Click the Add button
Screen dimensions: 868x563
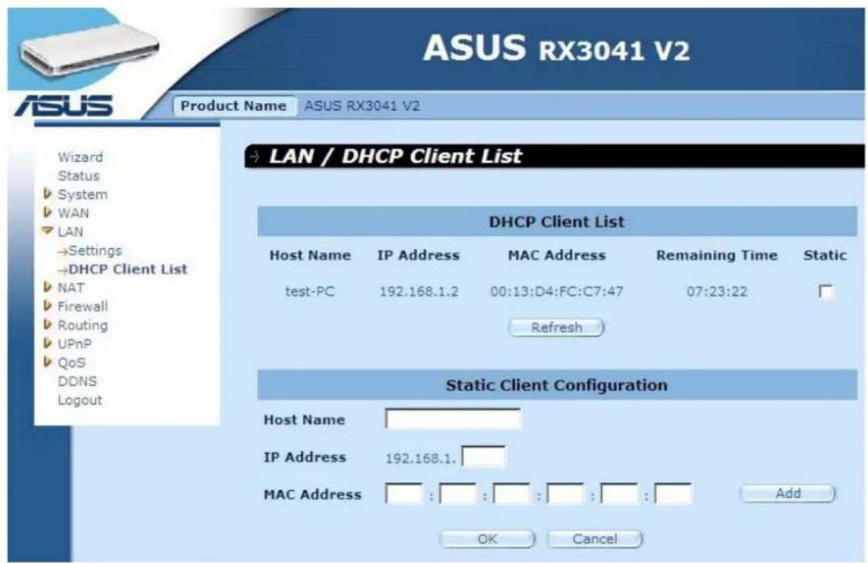788,494
